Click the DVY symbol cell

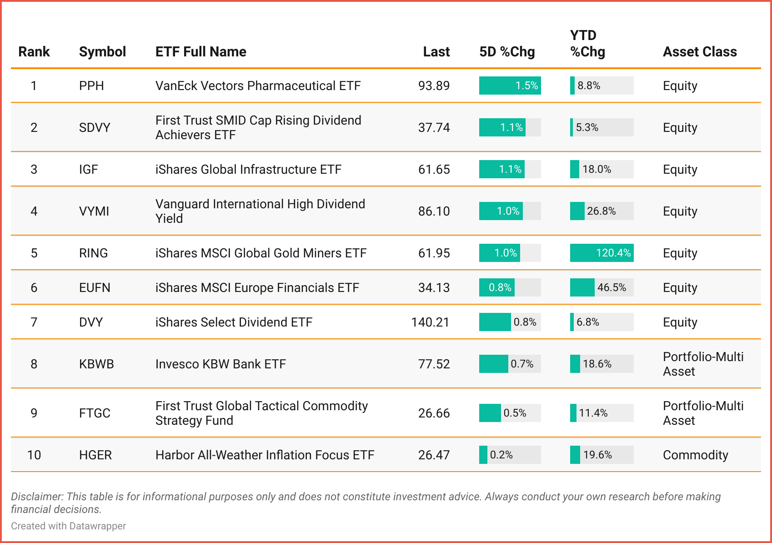tap(91, 322)
